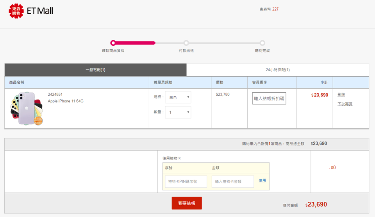The width and height of the screenshot is (375, 217).
Task: Click the ET Mall brand name text
Action: [x=39, y=11]
